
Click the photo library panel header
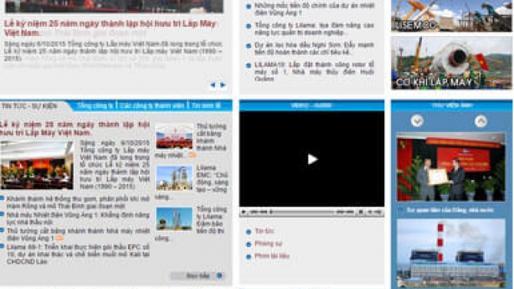(452, 106)
